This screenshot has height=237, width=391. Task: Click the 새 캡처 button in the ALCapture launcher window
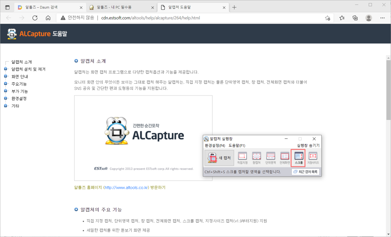219,158
